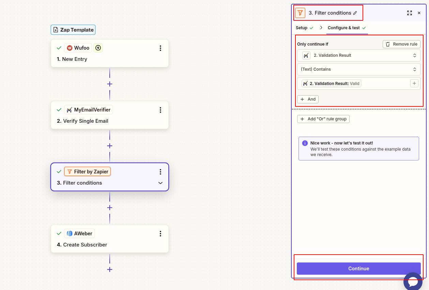The width and height of the screenshot is (429, 290).
Task: Click the lightning bolt badge on the Wufoo step
Action: pyautogui.click(x=98, y=48)
